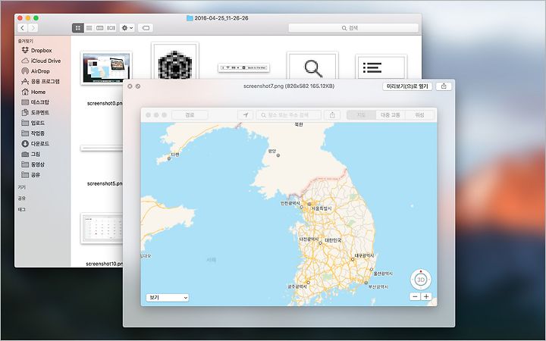Open 작업중 folder in sidebar
The image size is (546, 341).
coord(33,133)
